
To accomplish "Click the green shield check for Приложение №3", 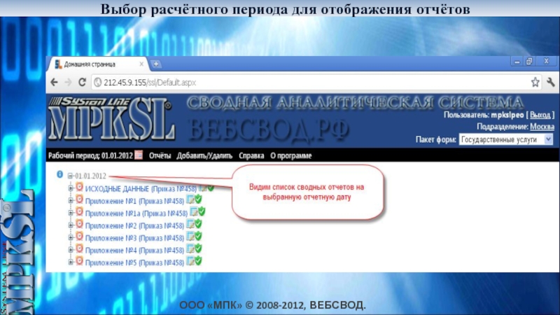I will tap(198, 236).
